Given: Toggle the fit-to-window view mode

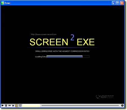Looking at the screenshot, I should (17, 105).
